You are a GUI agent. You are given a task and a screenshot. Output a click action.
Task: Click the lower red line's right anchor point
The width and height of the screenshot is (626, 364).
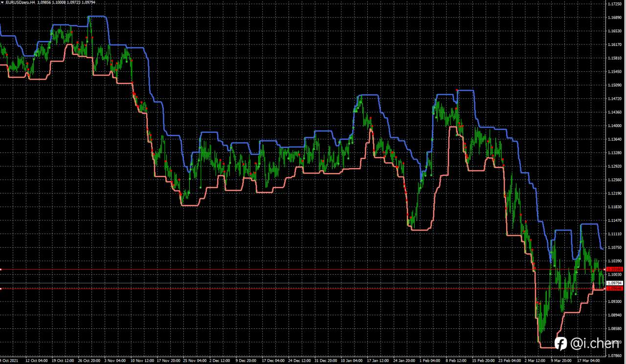pos(604,288)
